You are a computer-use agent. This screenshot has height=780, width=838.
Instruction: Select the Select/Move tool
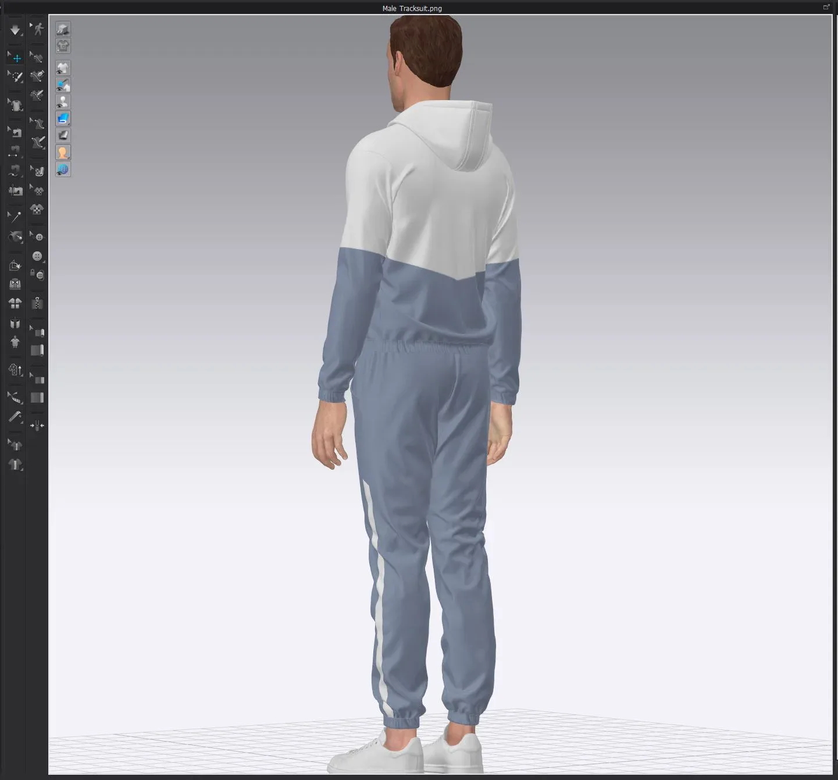click(x=15, y=58)
